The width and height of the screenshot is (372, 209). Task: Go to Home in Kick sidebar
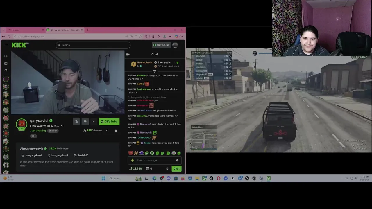pos(6,56)
